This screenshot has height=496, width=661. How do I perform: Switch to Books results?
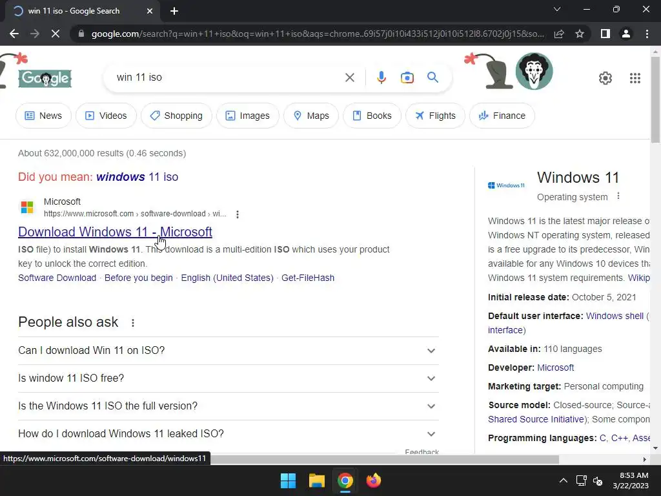pos(372,116)
